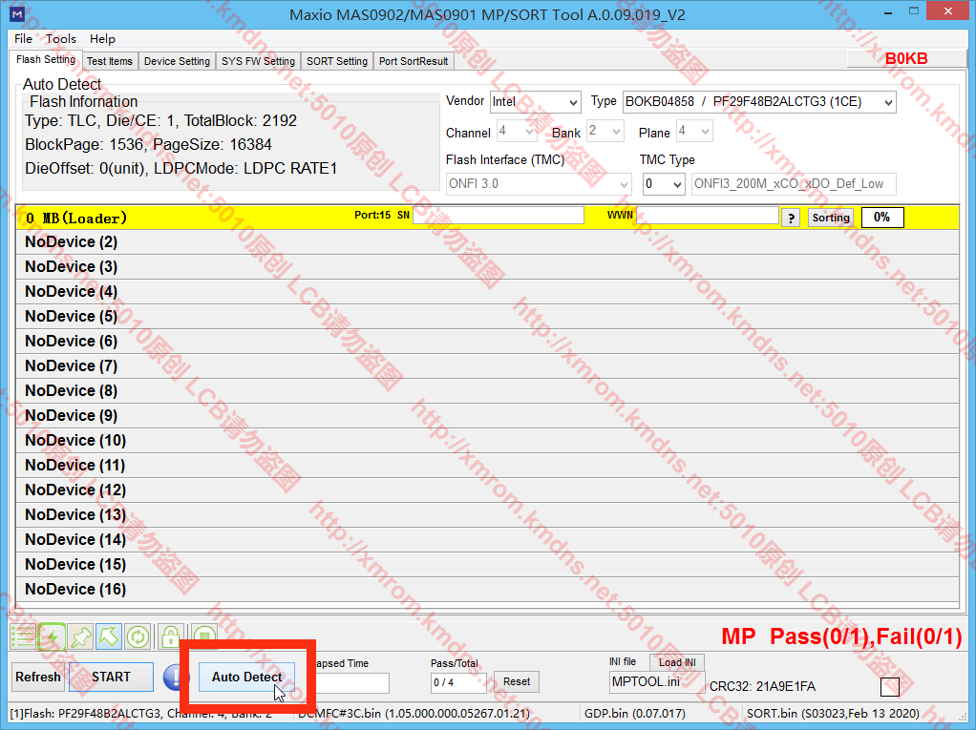
Task: Open the TMC Type dropdown
Action: 664,184
